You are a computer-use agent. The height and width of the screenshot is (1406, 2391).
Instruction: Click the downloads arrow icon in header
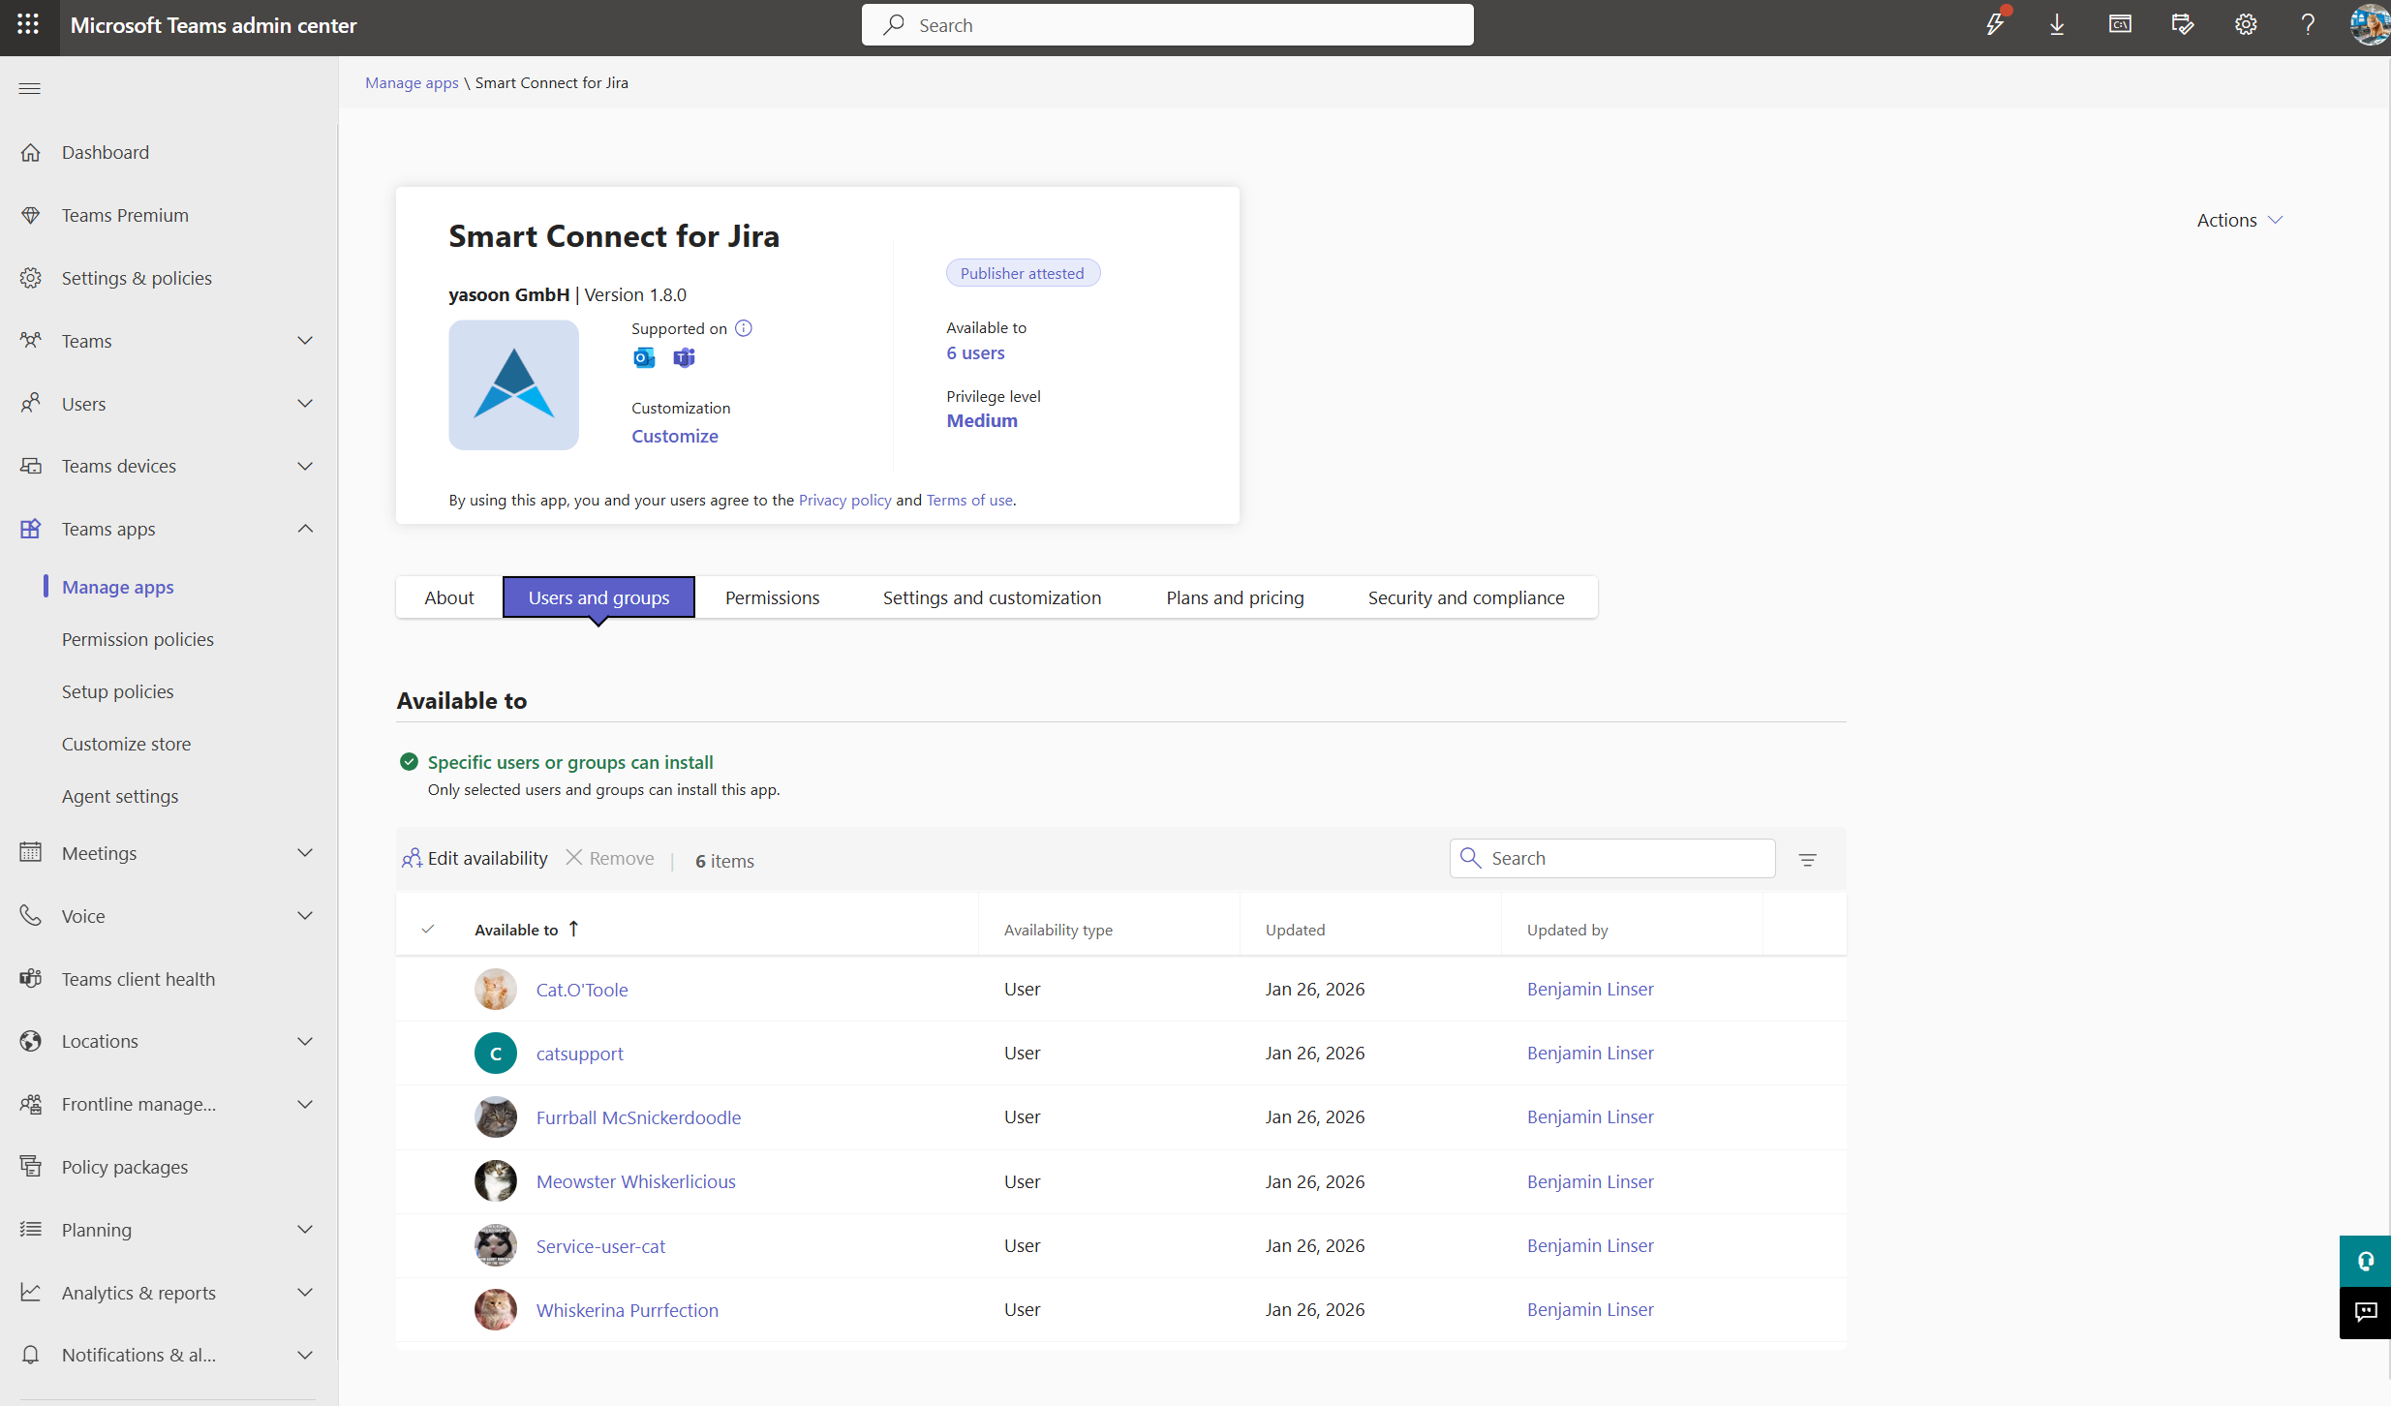point(2057,25)
